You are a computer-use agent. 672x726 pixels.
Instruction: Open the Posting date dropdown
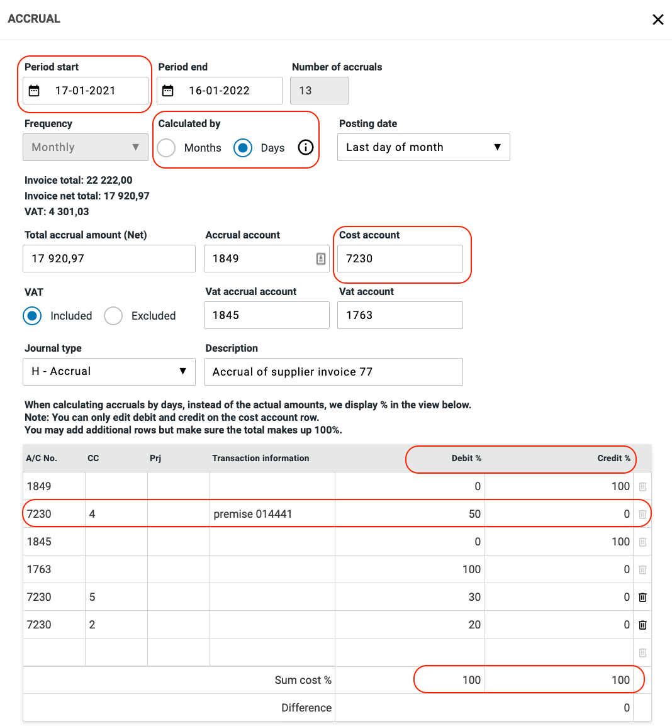(x=423, y=147)
